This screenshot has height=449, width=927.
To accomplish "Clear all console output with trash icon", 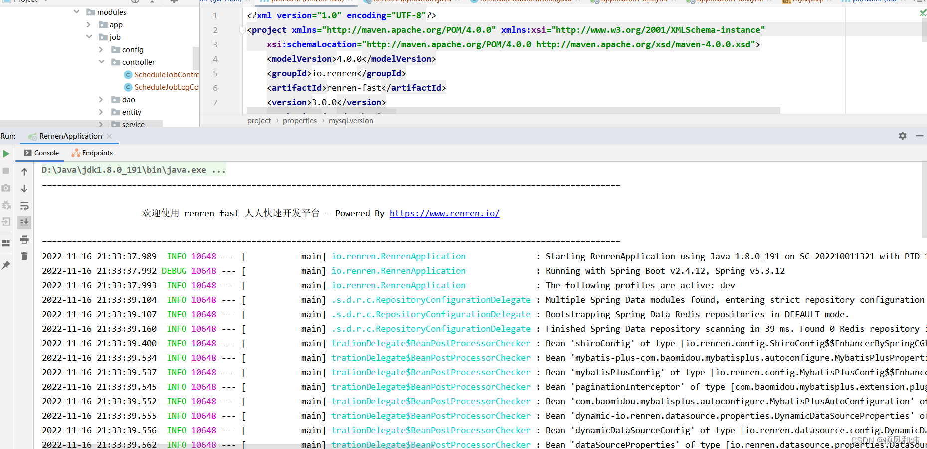I will click(x=24, y=256).
